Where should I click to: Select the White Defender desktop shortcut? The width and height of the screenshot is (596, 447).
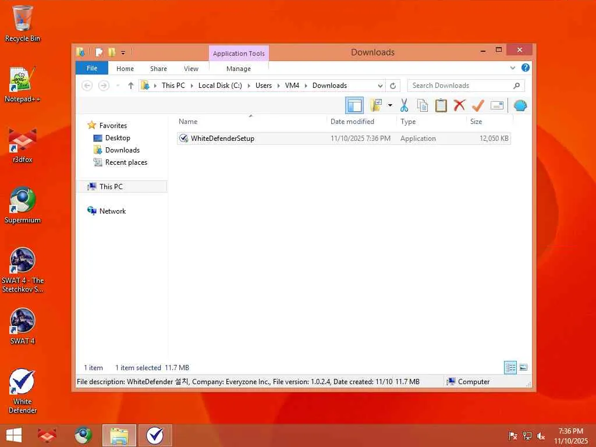point(23,391)
